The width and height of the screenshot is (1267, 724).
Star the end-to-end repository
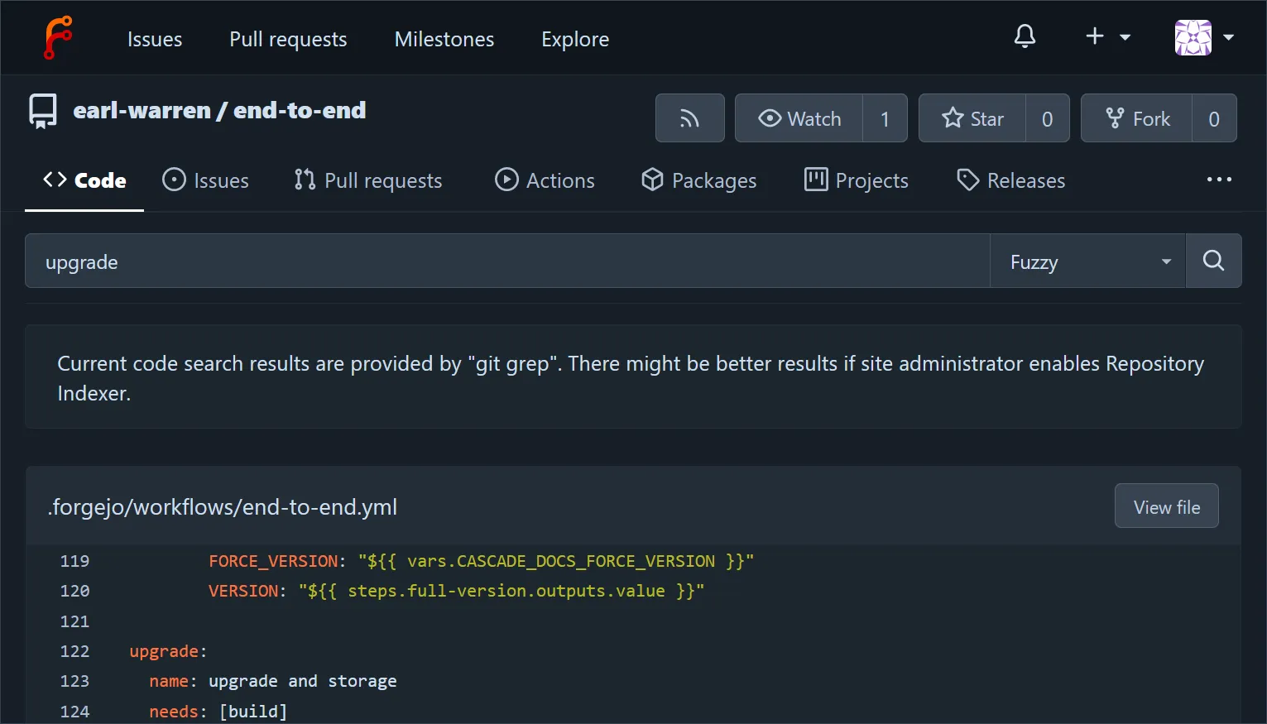coord(973,117)
